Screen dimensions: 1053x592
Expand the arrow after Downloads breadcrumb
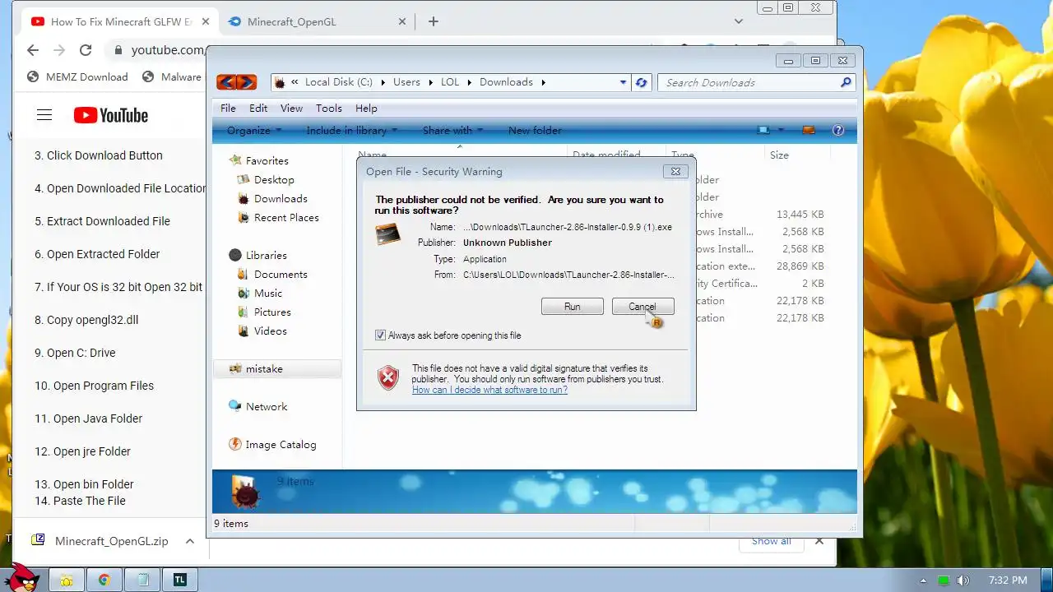(544, 82)
